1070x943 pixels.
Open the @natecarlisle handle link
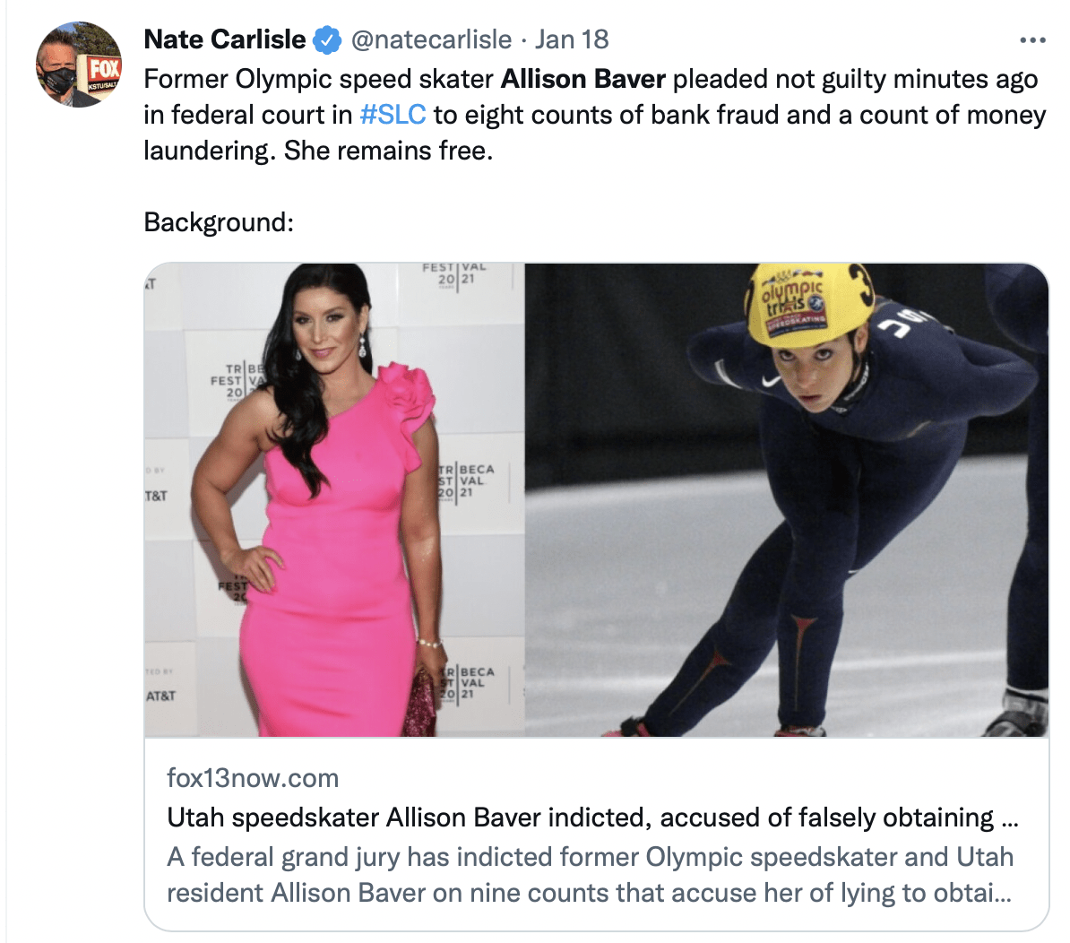click(431, 39)
